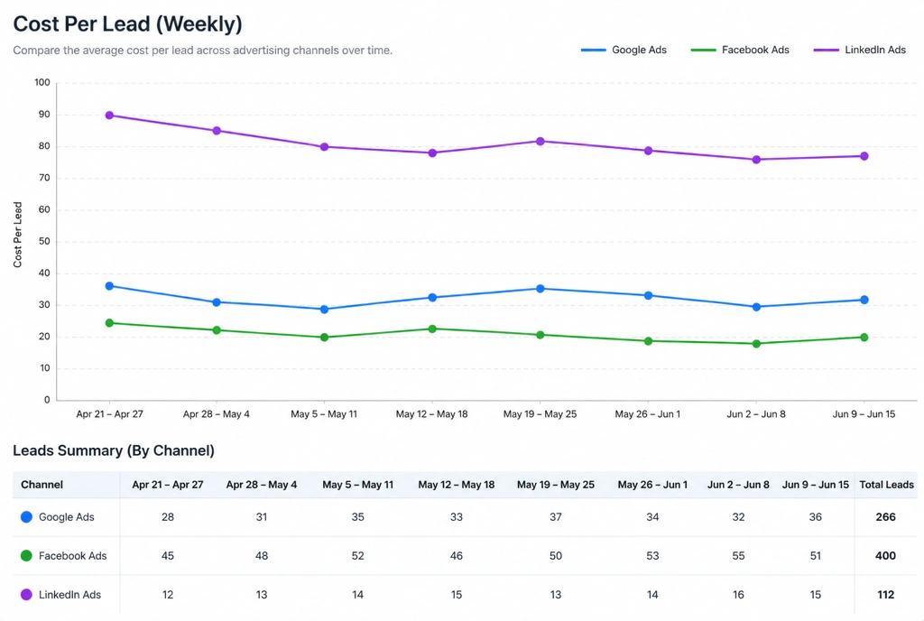Click the Jun 9 – Jun 15 chart axis label
This screenshot has width=924, height=621.
coord(864,414)
